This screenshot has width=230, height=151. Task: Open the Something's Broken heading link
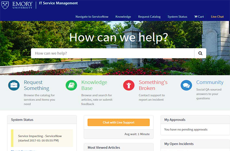(153, 85)
